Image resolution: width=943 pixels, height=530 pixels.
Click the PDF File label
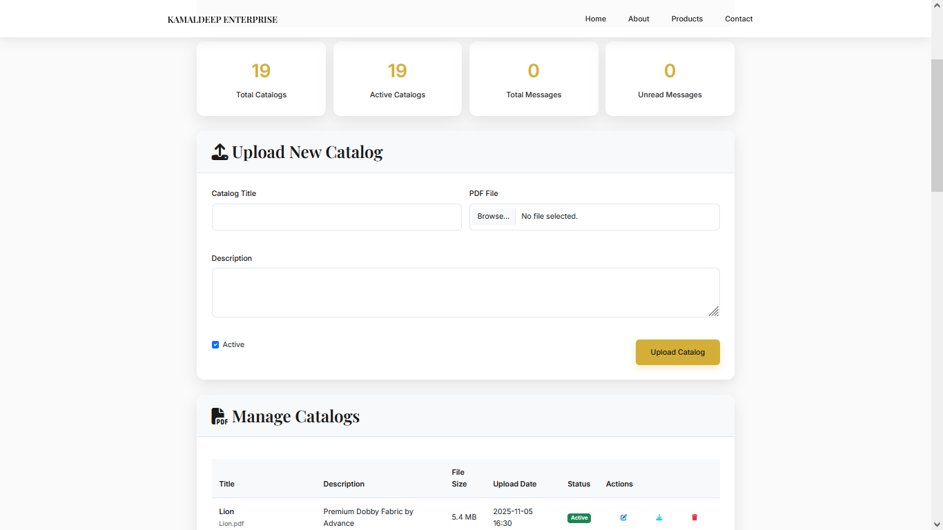click(x=484, y=193)
